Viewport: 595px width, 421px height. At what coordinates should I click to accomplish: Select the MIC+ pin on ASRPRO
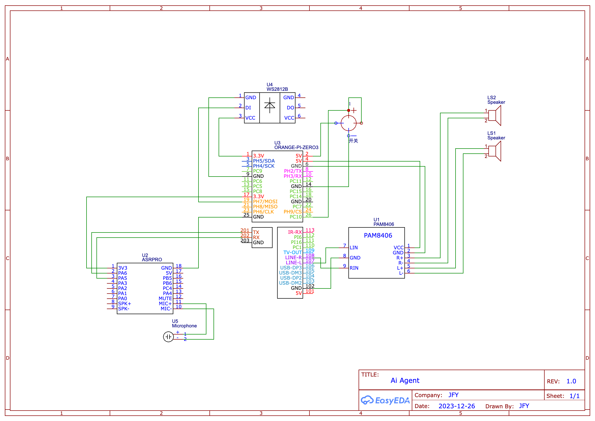tap(165, 304)
